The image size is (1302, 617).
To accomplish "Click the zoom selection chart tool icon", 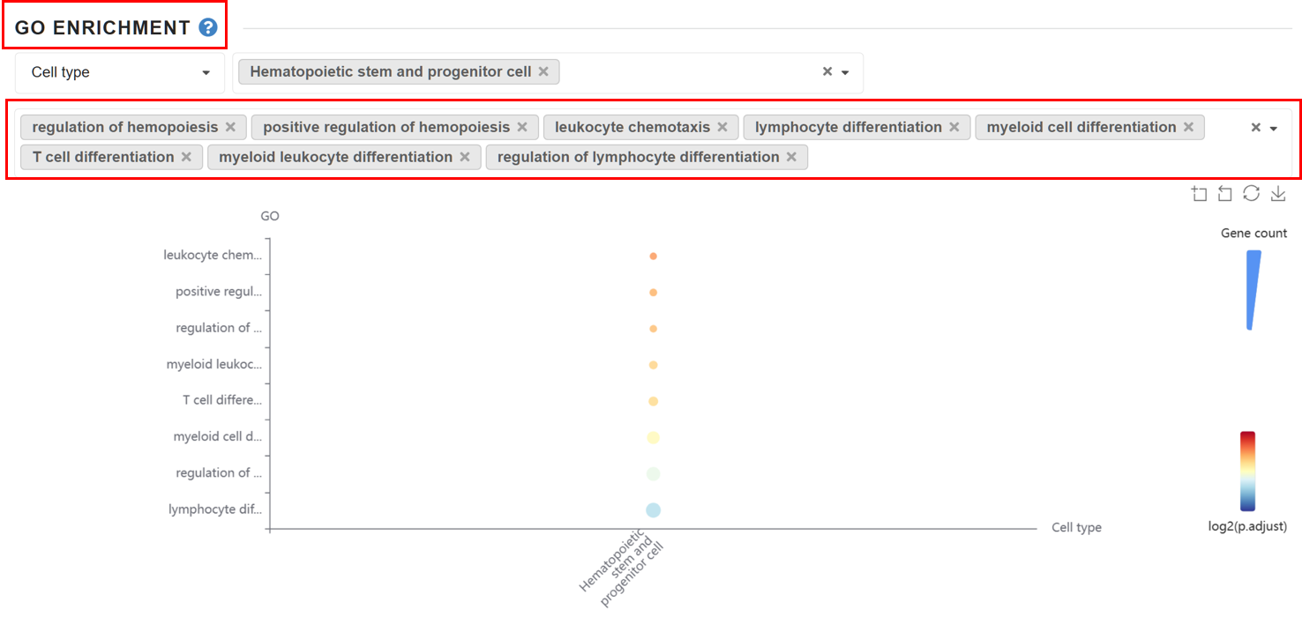I will pyautogui.click(x=1199, y=194).
